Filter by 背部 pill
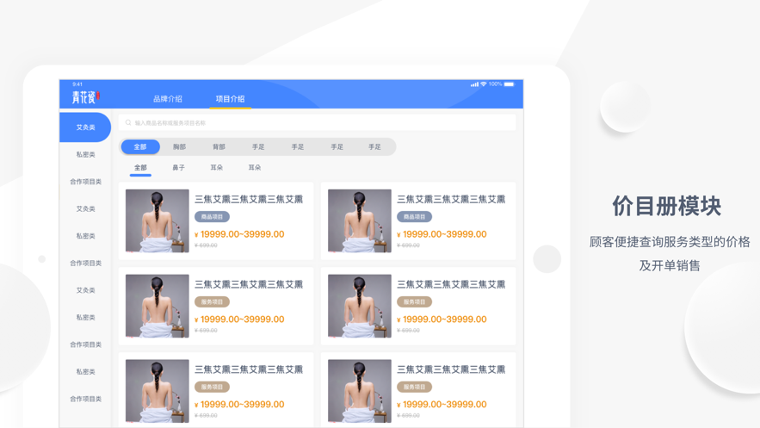 [219, 147]
